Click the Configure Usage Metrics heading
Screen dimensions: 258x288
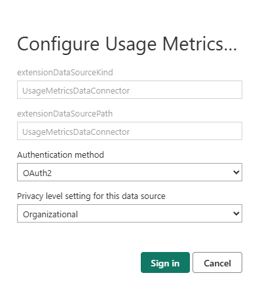(127, 45)
